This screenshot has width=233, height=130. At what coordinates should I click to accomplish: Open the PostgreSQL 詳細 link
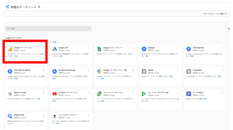(219, 76)
